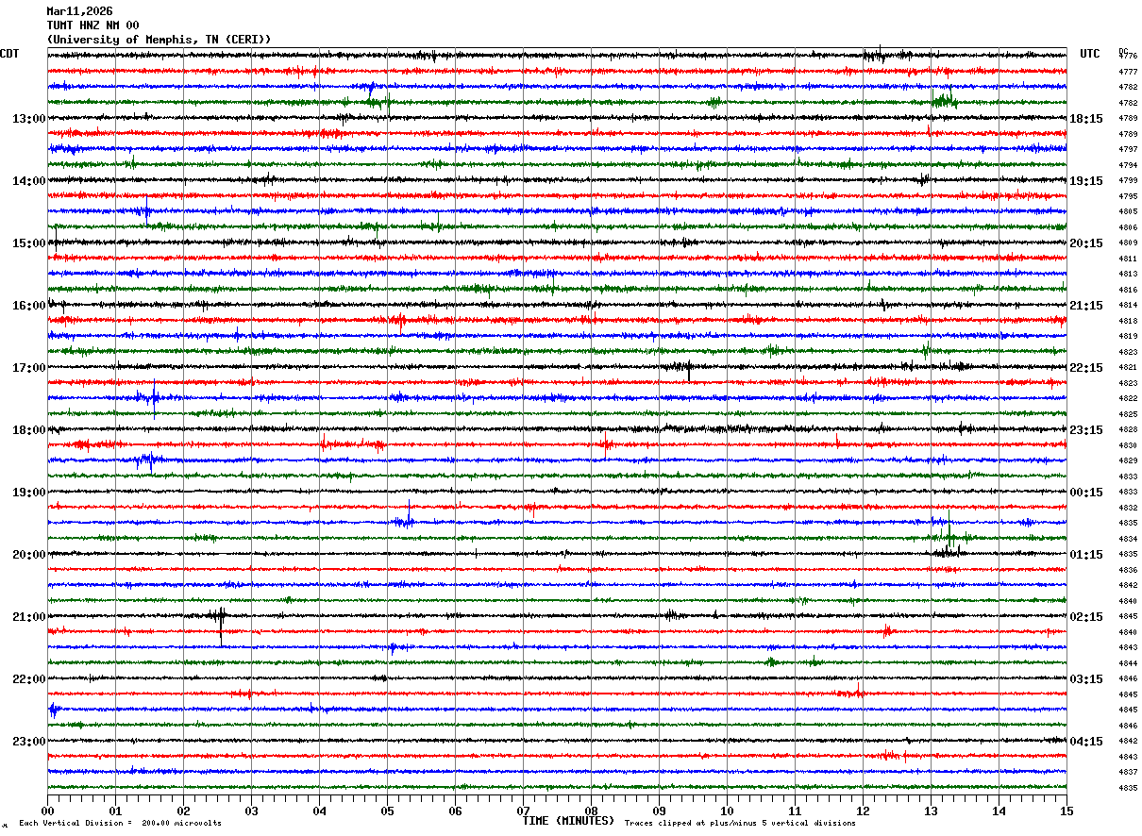Select the 16:00 CDT time label
Image resolution: width=1142 pixels, height=836 pixels.
coord(28,306)
